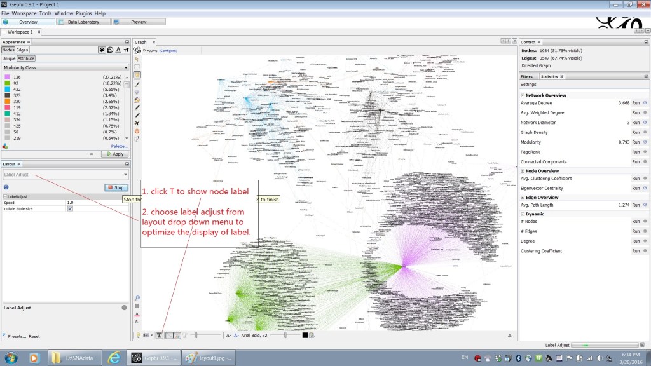Open the Label Adjust layout dropdown

tap(65, 175)
